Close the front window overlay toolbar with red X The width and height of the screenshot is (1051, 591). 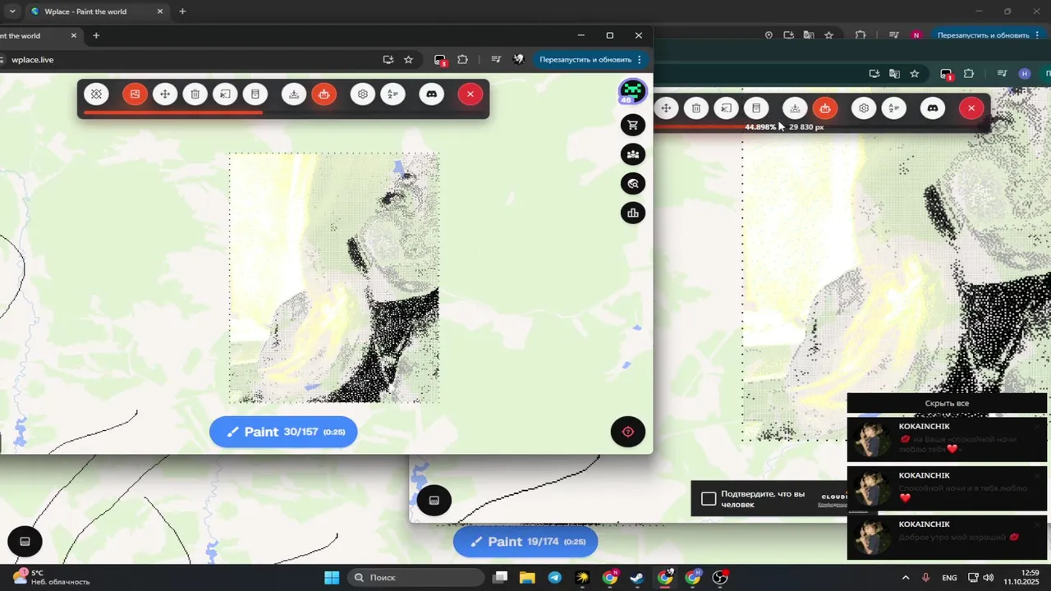470,94
